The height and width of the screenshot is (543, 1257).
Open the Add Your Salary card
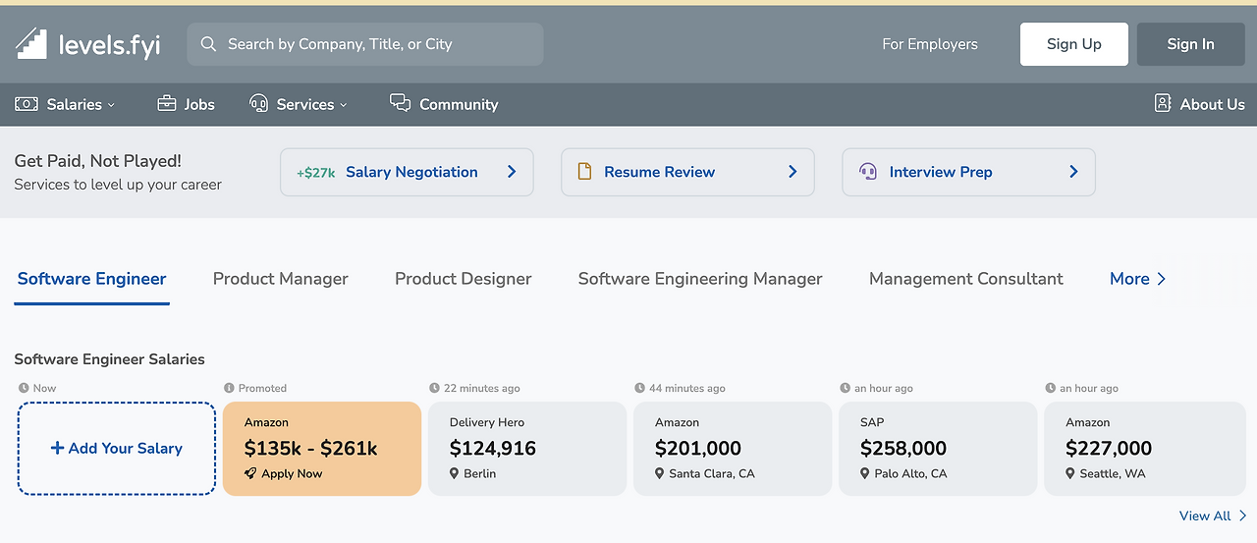pos(117,448)
